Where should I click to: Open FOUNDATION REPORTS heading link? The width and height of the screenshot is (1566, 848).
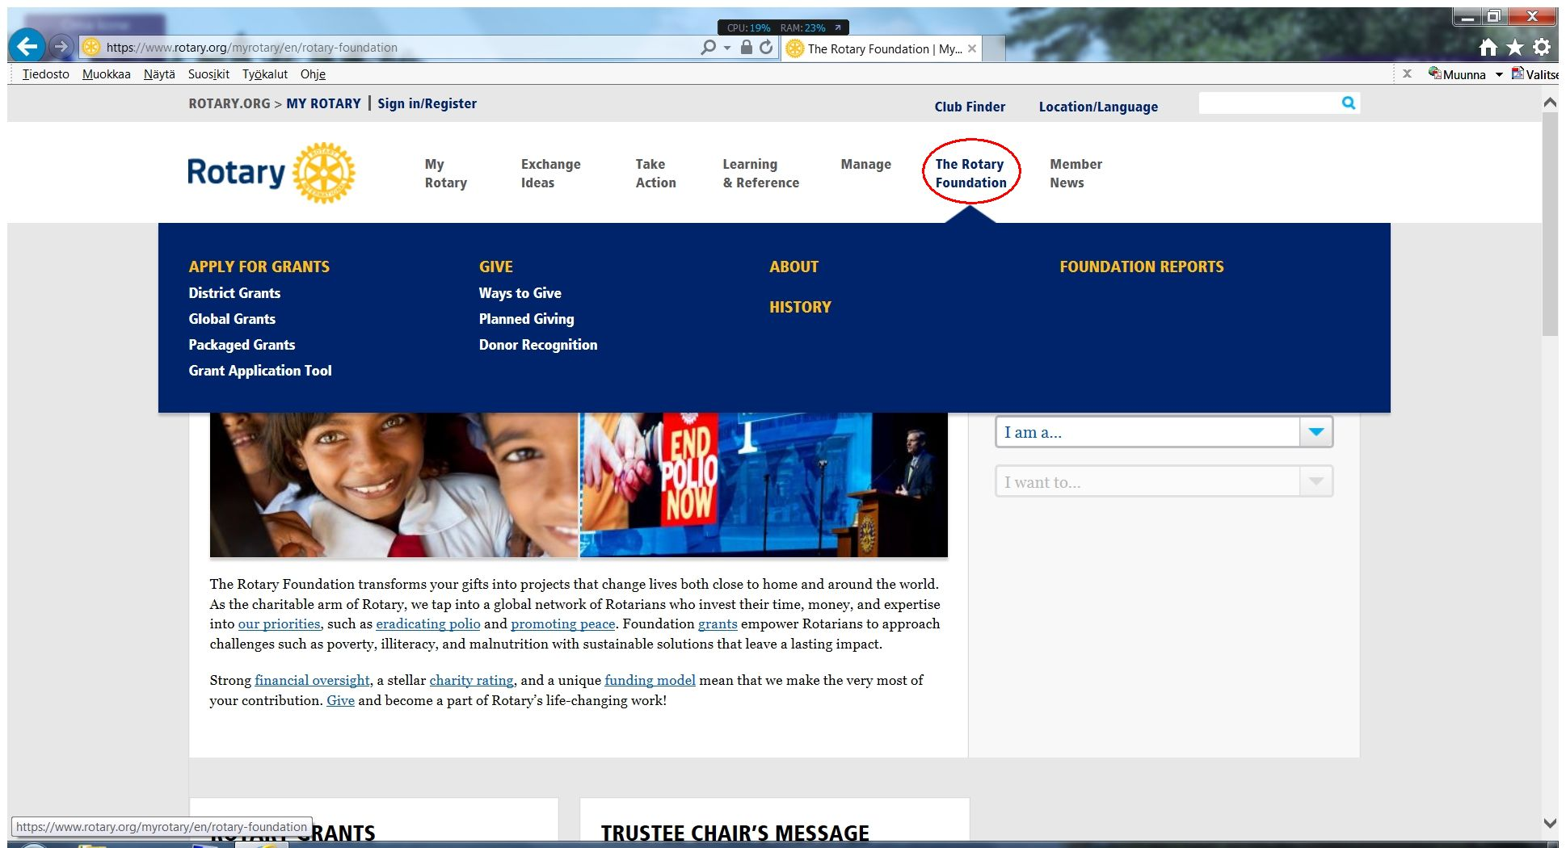1142,267
